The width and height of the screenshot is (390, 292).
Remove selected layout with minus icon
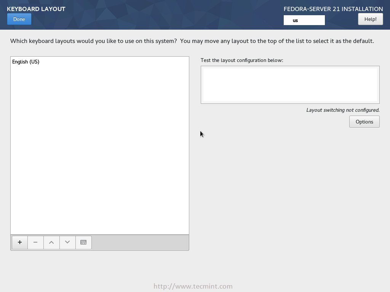pyautogui.click(x=35, y=242)
